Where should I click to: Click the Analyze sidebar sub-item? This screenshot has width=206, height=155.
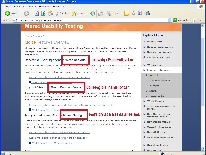[154, 86]
